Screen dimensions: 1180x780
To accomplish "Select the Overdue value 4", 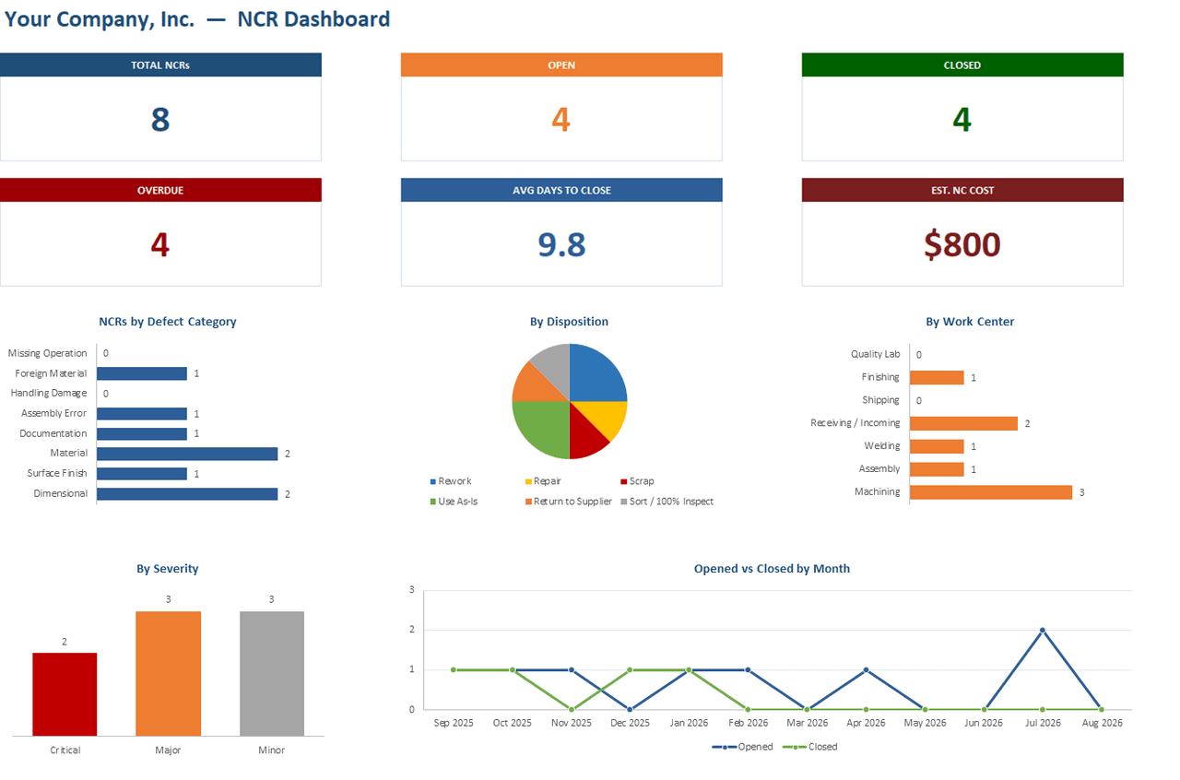I will click(160, 244).
